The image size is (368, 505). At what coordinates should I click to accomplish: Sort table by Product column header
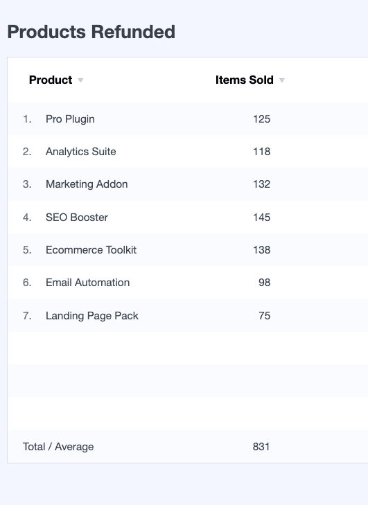51,80
